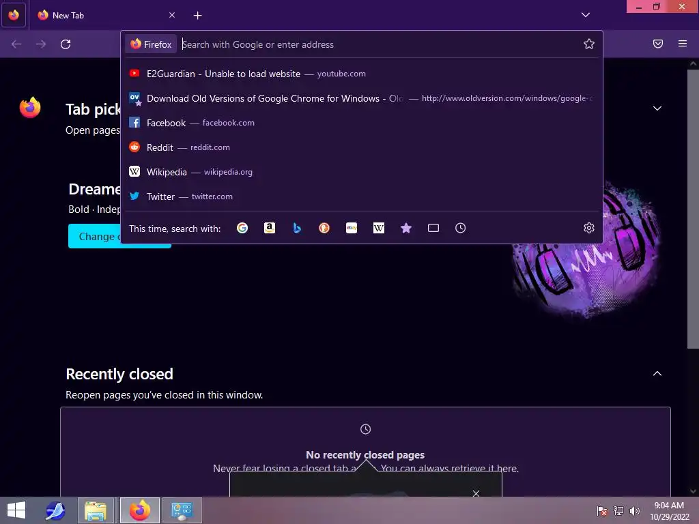699x524 pixels.
Task: Open Firefox View pinned tab icon
Action: pyautogui.click(x=14, y=15)
